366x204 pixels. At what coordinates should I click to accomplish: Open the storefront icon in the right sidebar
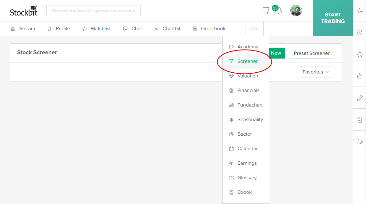pyautogui.click(x=359, y=120)
